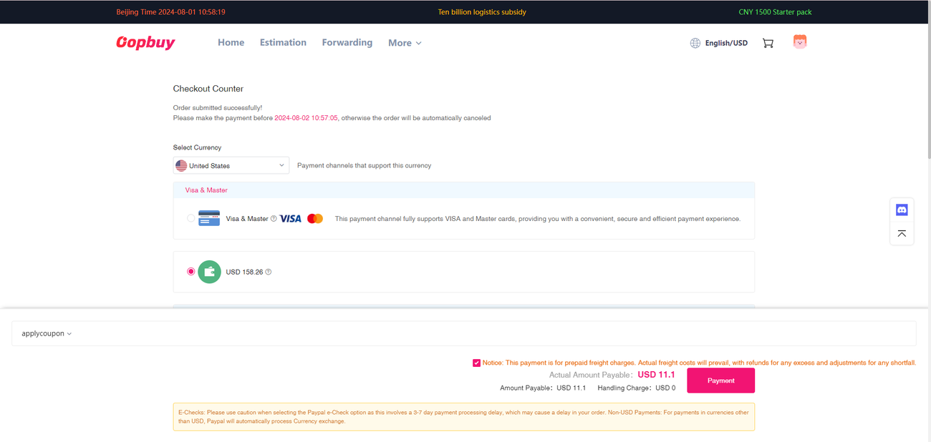Click the payment deadline 2024-08-02 10:57:05

point(306,118)
